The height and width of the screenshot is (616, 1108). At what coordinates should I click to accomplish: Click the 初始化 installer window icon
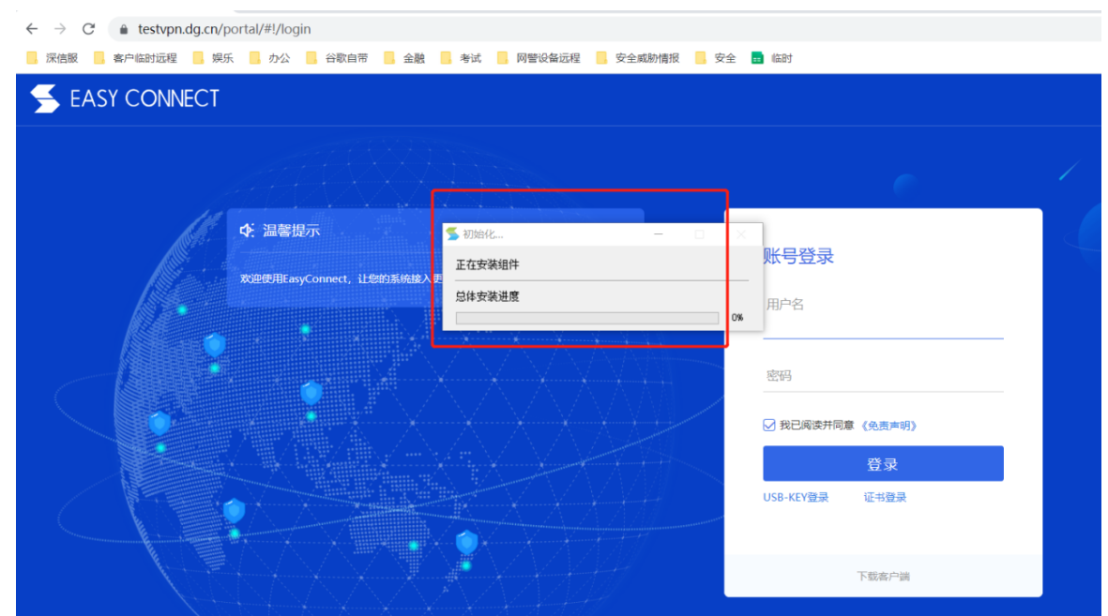click(452, 234)
